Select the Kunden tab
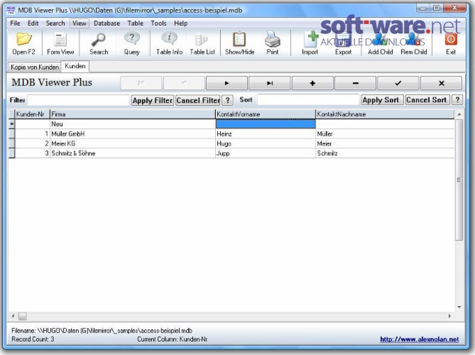475x355 pixels. [75, 66]
